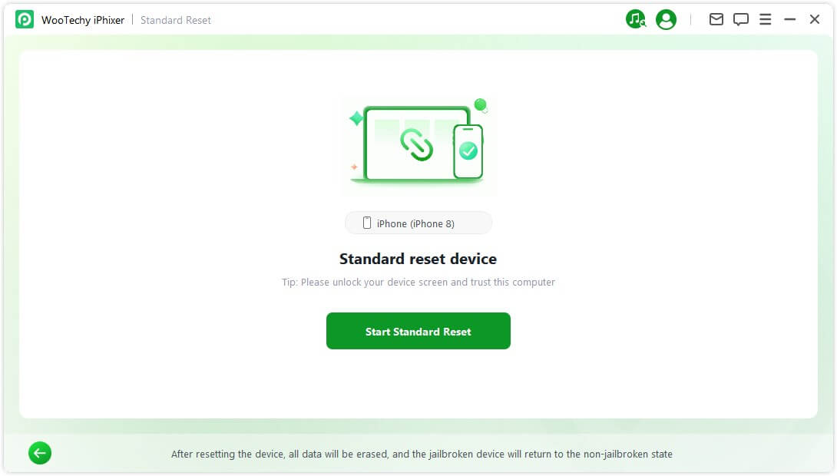The height and width of the screenshot is (476, 837).
Task: Select the Standard Reset header label
Action: pyautogui.click(x=175, y=19)
